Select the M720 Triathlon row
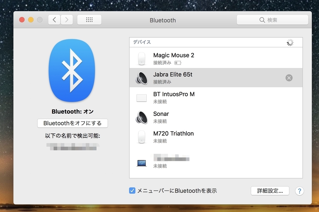 [216, 137]
